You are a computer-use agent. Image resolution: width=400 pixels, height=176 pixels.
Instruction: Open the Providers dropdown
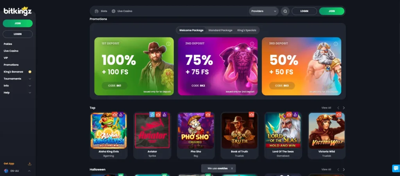[x=264, y=11]
